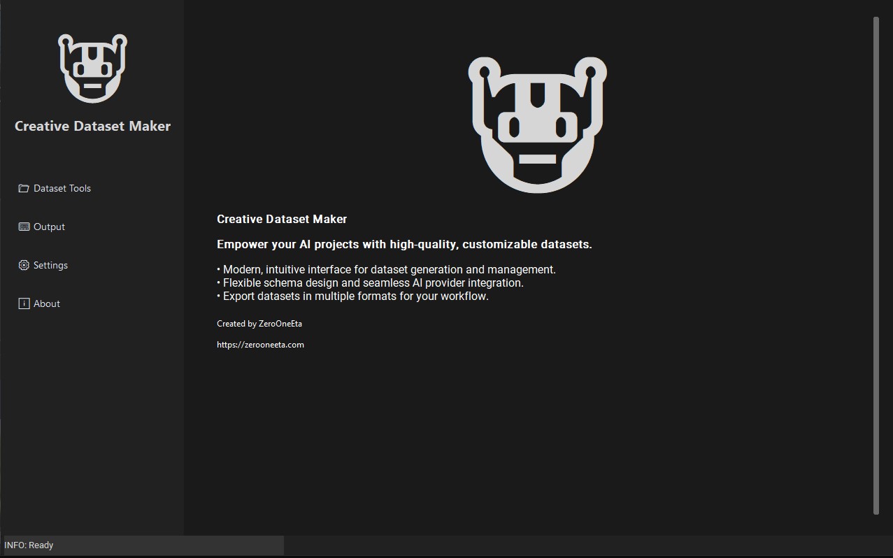This screenshot has width=893, height=558.
Task: Click the Output keyboard icon
Action: (x=24, y=227)
